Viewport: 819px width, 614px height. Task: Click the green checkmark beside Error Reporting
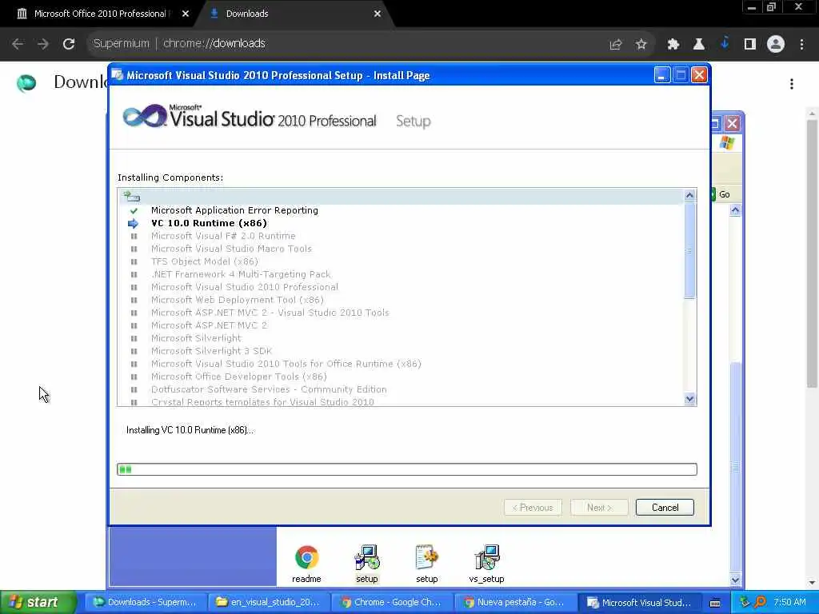coord(134,211)
